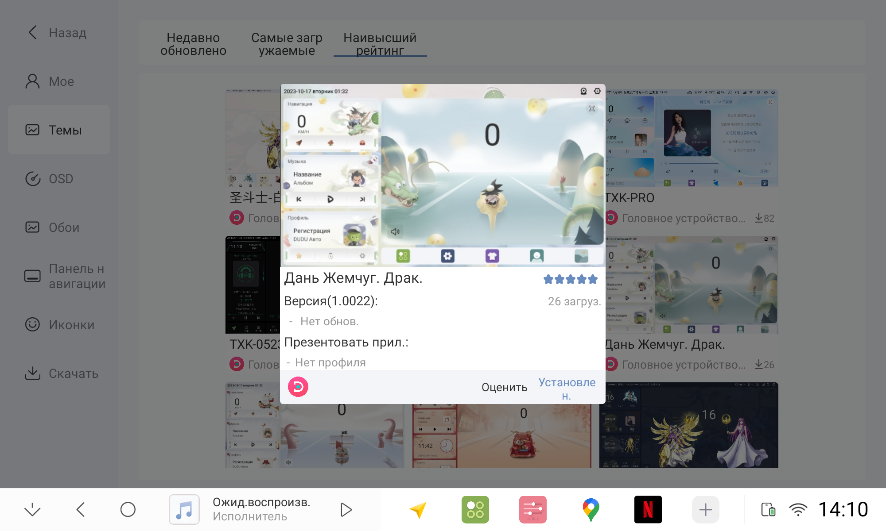Open Wi-Fi status icon
The image size is (886, 531).
[798, 510]
